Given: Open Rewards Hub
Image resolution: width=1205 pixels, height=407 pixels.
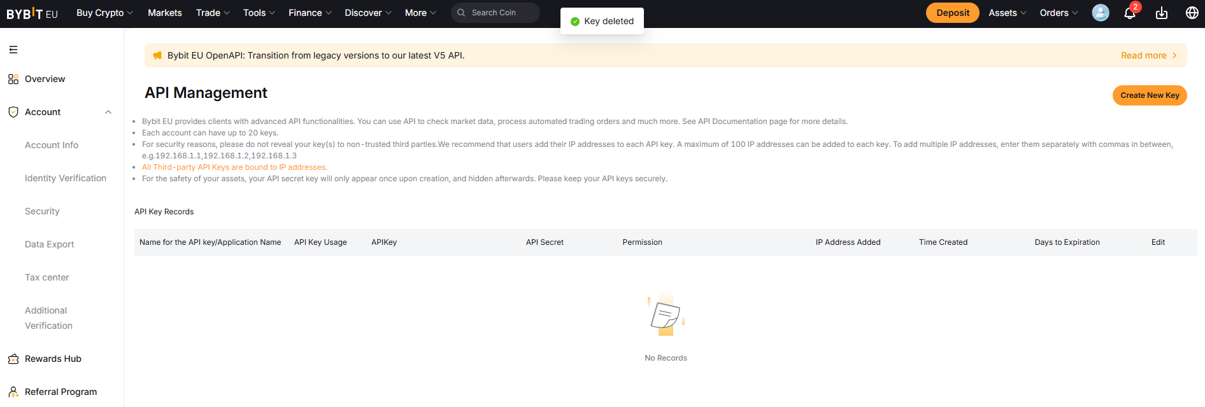Looking at the screenshot, I should point(53,359).
